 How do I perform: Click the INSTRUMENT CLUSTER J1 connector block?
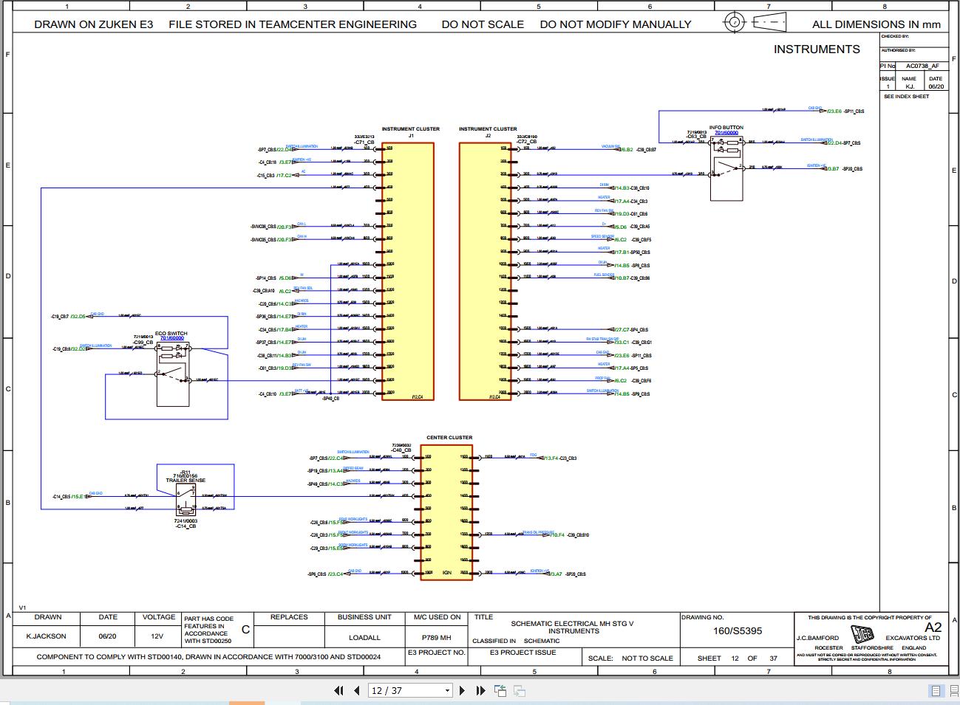pyautogui.click(x=408, y=272)
